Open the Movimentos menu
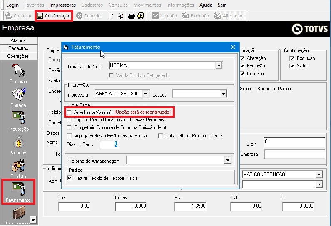Viewport: 331px width, 226px height. click(x=147, y=5)
